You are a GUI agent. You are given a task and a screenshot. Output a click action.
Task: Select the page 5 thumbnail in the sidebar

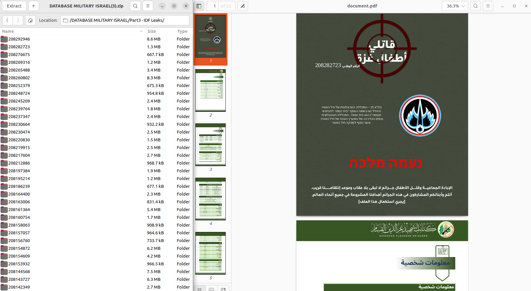click(210, 253)
